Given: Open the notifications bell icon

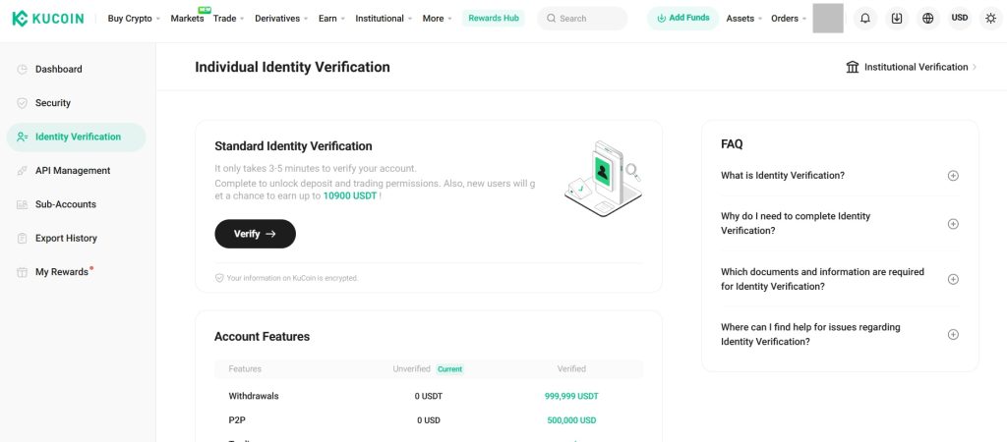Looking at the screenshot, I should (x=865, y=18).
